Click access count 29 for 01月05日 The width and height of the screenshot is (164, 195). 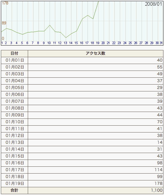[x=160, y=88]
